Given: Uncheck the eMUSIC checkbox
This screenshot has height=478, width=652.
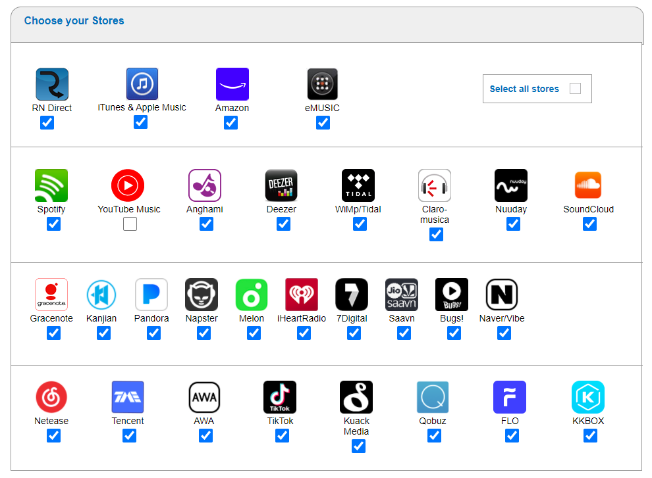Looking at the screenshot, I should click(x=323, y=122).
